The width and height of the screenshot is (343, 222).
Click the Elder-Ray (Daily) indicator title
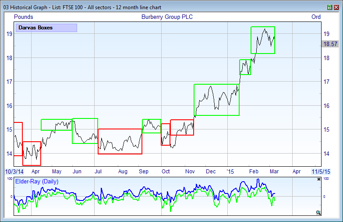pos(37,182)
